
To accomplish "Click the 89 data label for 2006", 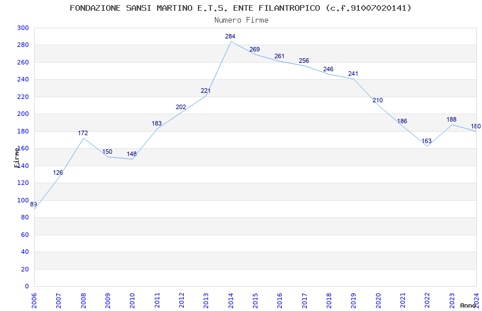I will [x=33, y=204].
